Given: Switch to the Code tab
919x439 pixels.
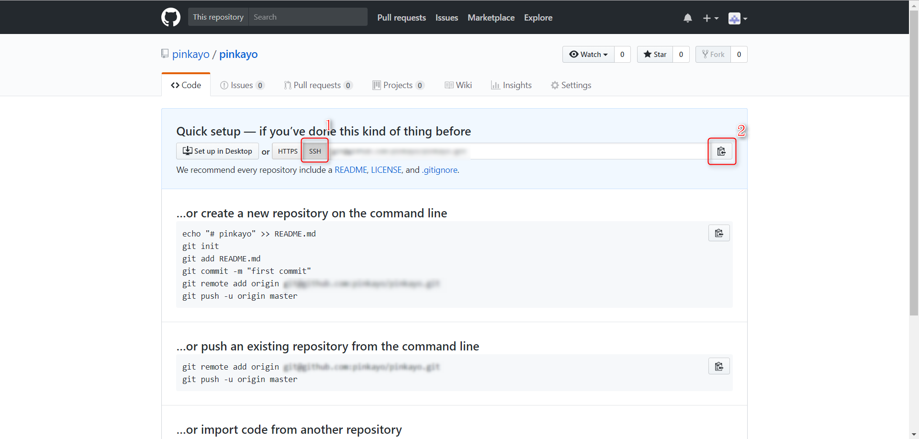Looking at the screenshot, I should (x=186, y=85).
